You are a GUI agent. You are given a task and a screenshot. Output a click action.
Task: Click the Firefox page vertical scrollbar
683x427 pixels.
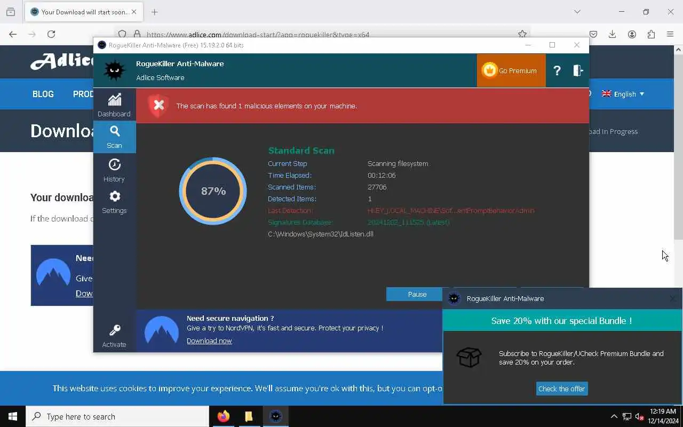(678, 146)
